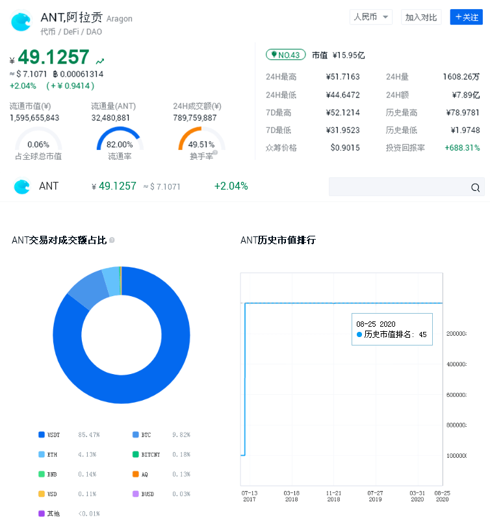Click the 08-25 2020 axis label
This screenshot has height=528, width=490.
(x=442, y=496)
